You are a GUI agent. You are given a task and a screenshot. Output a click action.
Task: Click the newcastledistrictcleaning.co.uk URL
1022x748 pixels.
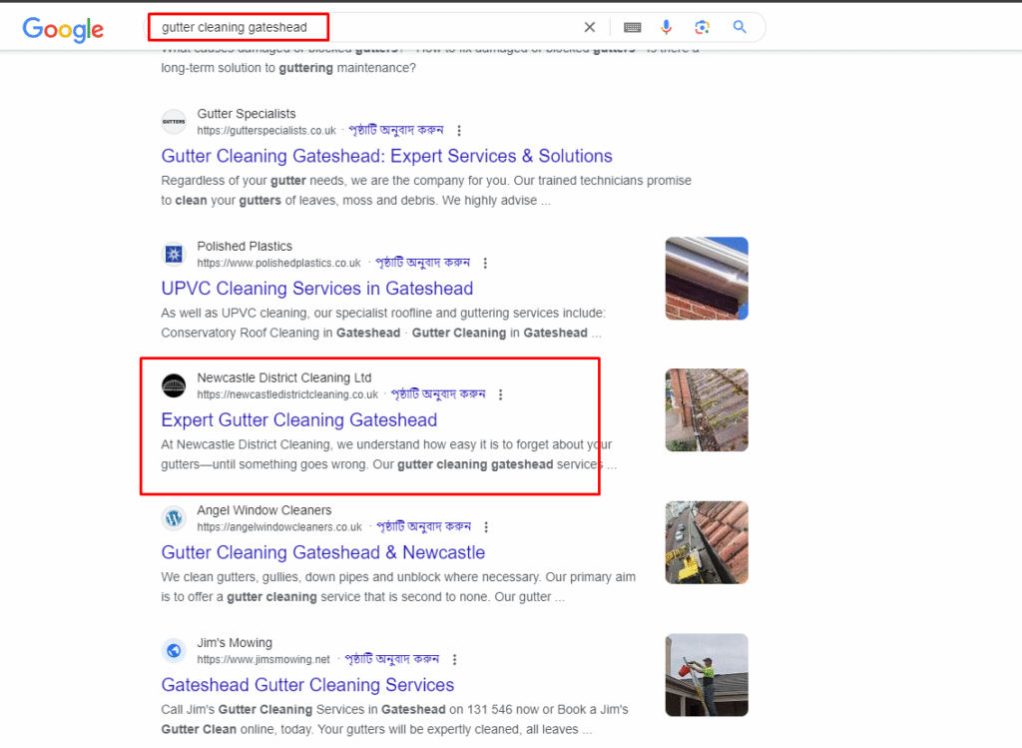(x=287, y=394)
